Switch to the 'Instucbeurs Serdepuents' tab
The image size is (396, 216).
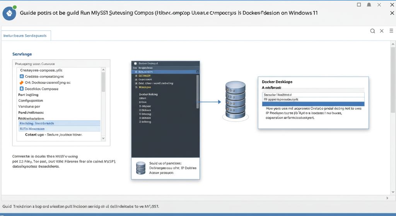click(x=26, y=36)
